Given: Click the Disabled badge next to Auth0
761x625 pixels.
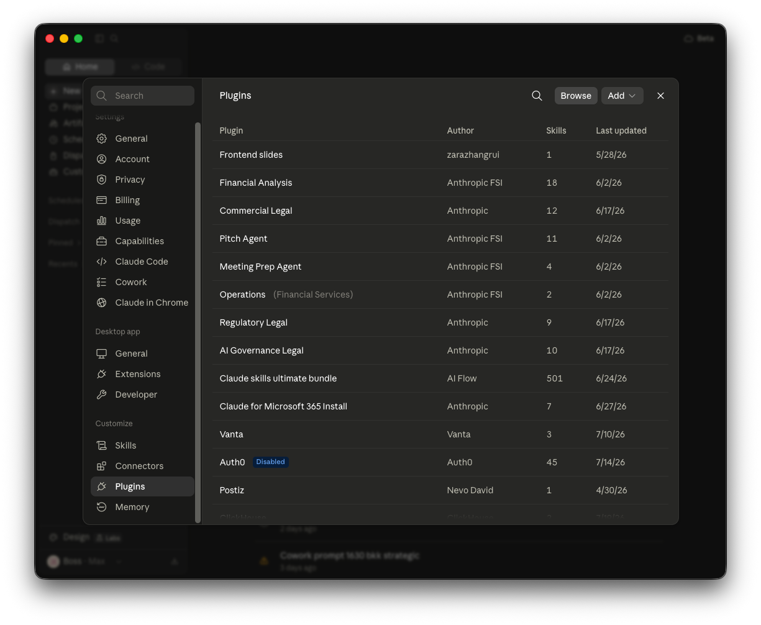Looking at the screenshot, I should [270, 462].
